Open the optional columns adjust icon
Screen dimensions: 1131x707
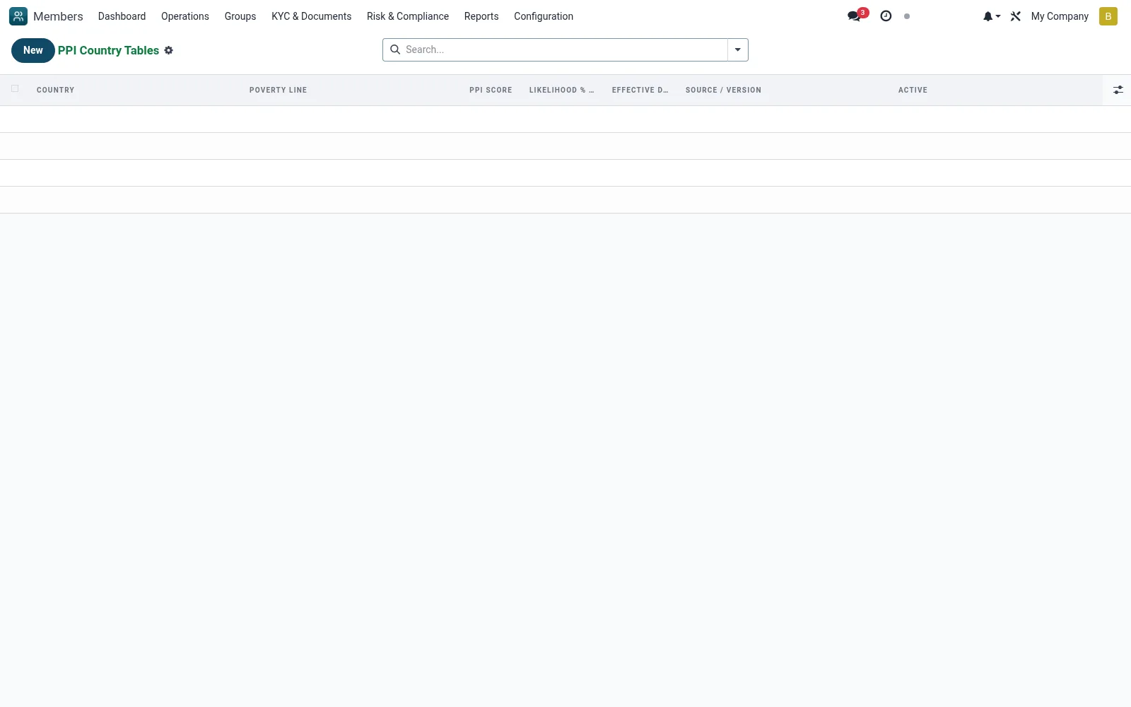pyautogui.click(x=1118, y=90)
